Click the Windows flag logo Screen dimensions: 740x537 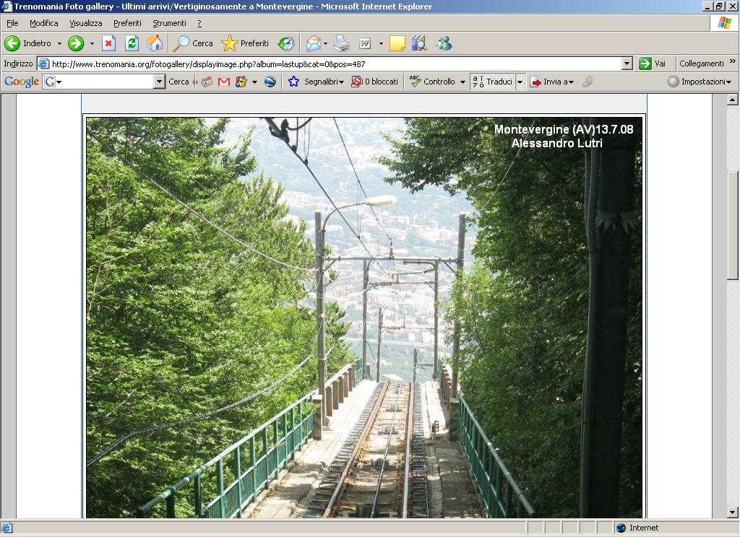725,23
